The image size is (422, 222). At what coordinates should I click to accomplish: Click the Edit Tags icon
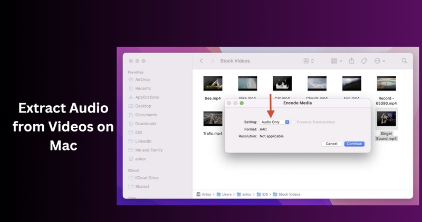364,61
